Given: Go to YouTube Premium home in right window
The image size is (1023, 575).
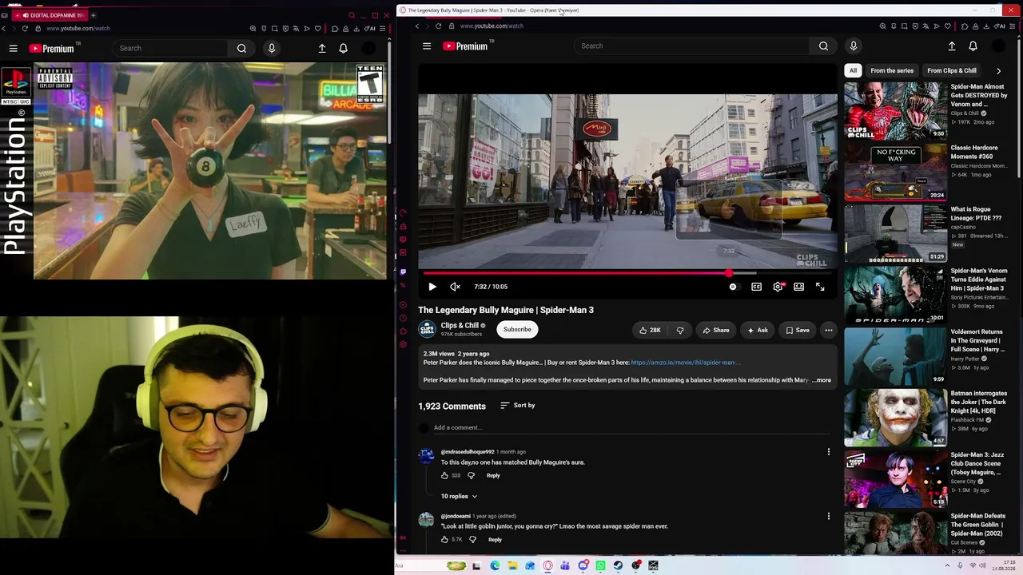Looking at the screenshot, I should 466,46.
